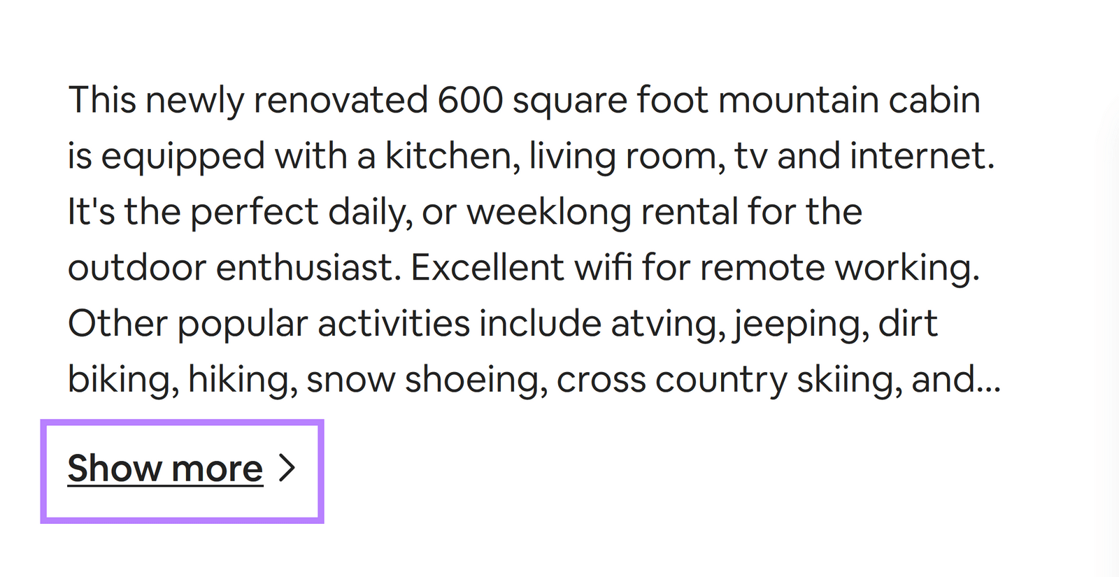Expand description using the chevron arrow
This screenshot has width=1119, height=577.
click(x=287, y=468)
